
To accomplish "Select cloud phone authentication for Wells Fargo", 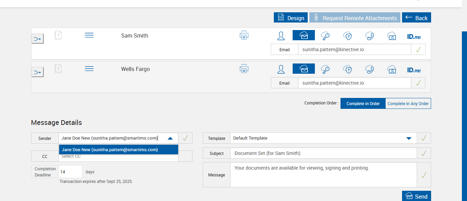I will (369, 69).
